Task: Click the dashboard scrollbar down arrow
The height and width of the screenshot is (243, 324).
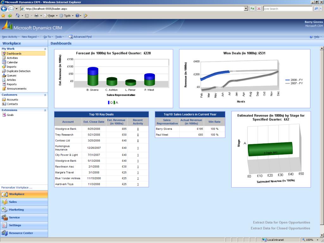Action: [322, 235]
